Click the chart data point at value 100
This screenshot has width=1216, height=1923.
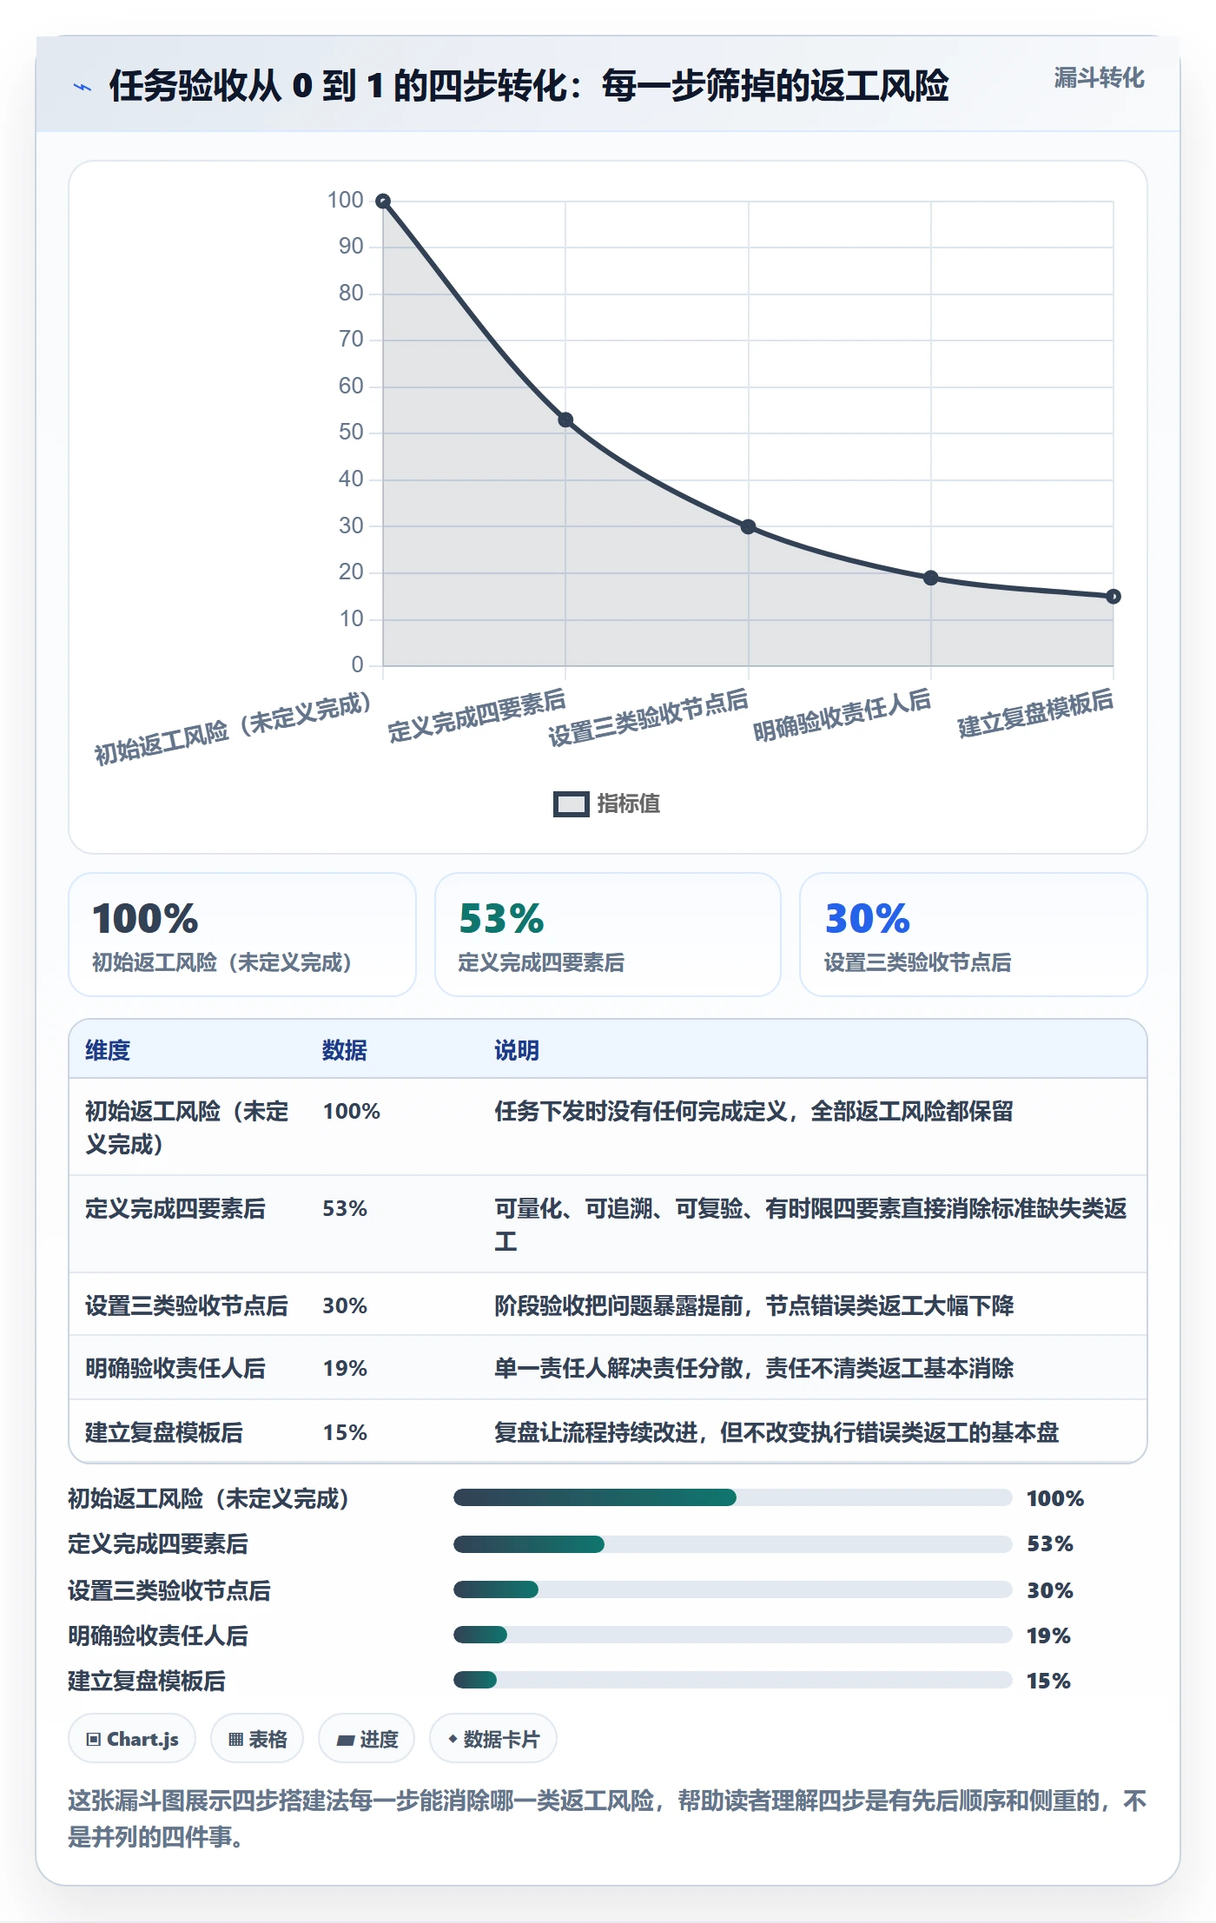coord(382,202)
